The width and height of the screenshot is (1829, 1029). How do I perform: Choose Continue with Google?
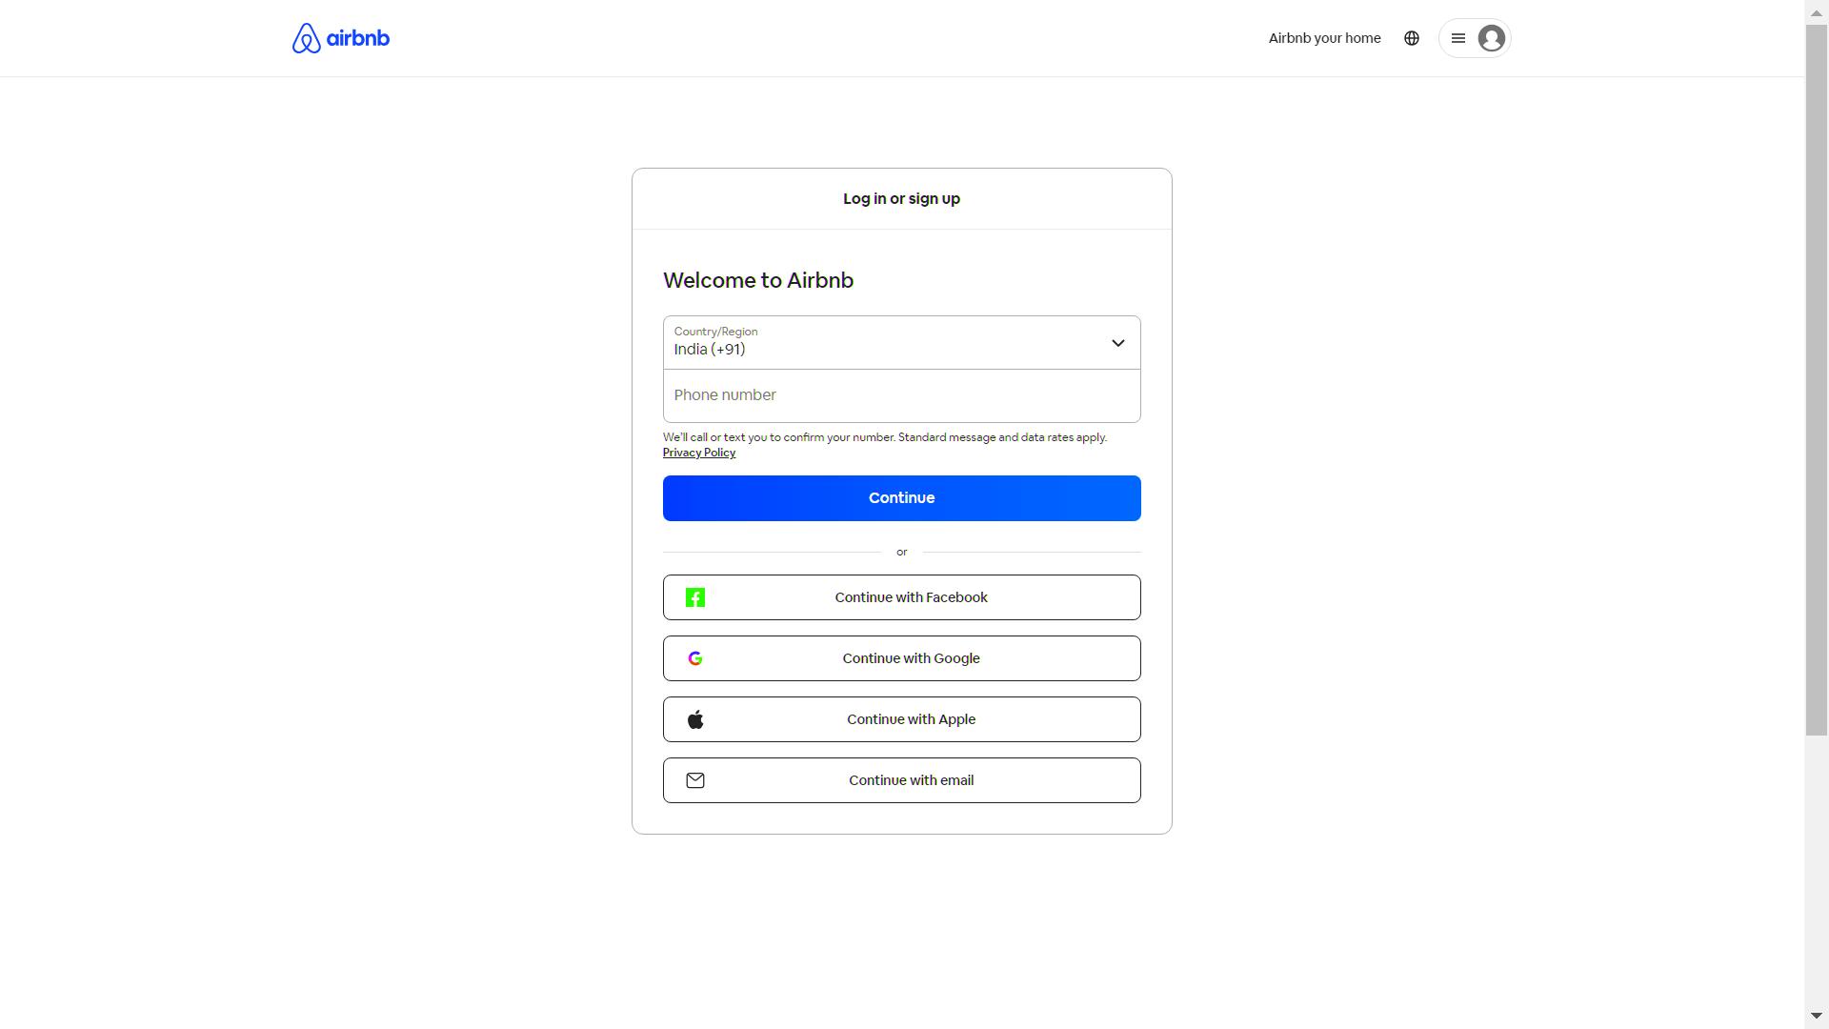(901, 658)
